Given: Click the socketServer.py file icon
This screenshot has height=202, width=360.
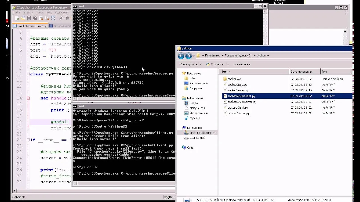Looking at the screenshot, I should tap(225, 90).
